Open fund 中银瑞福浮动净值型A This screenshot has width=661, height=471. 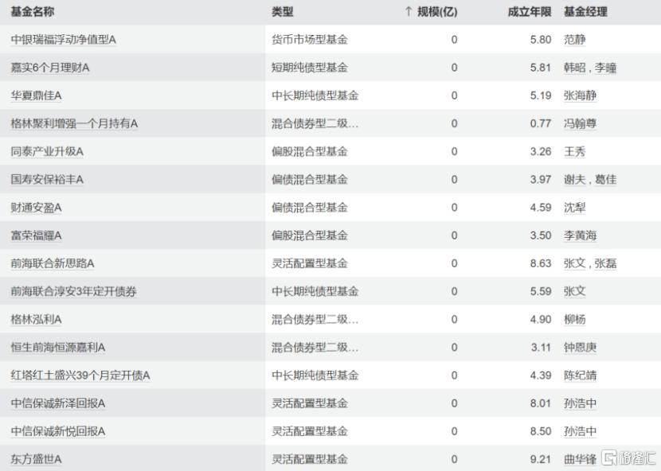click(x=63, y=40)
